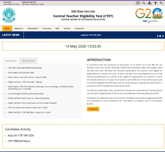Pause the latest news ticker
This screenshot has width=165, height=152.
[160, 36]
